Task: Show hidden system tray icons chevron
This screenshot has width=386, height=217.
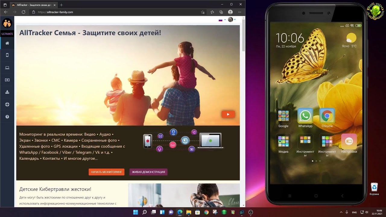Action: tap(341, 212)
